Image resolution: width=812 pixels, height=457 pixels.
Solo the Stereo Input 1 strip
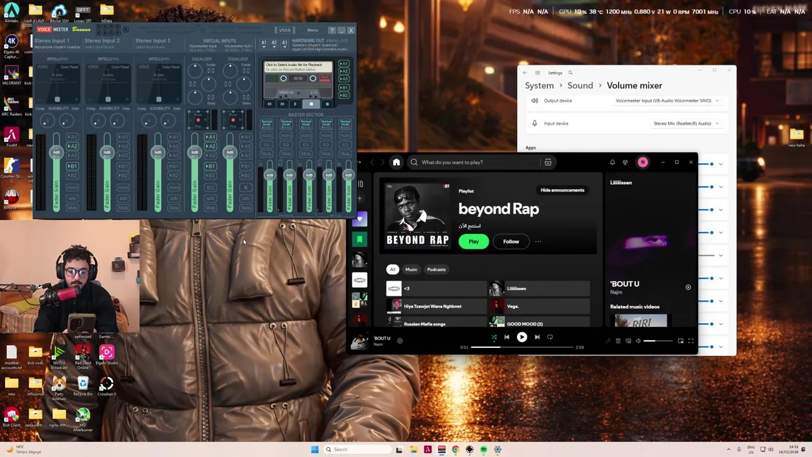click(x=72, y=198)
